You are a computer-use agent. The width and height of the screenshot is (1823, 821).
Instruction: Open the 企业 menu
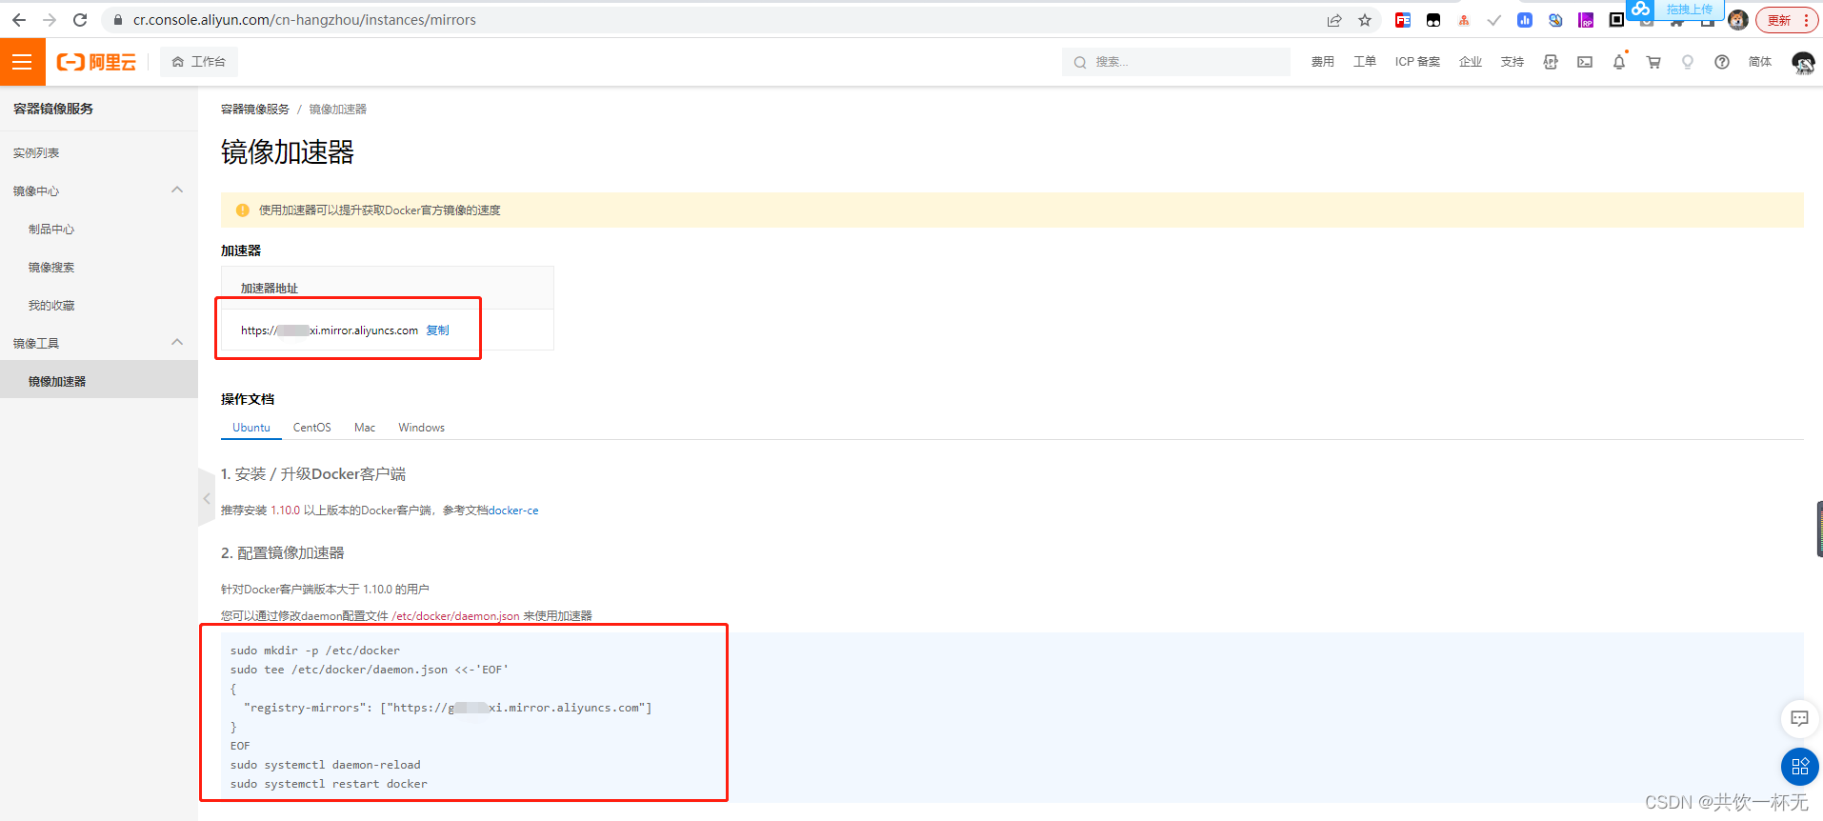coord(1471,62)
